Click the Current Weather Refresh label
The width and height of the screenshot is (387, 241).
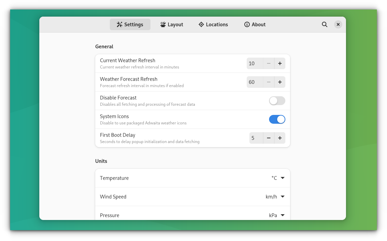click(x=128, y=60)
